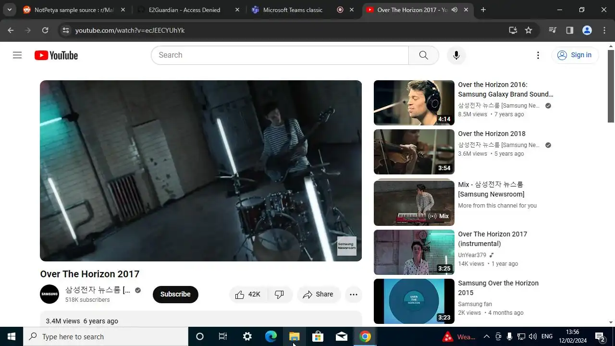615x346 pixels.
Task: Click the magnifier search button
Action: [x=423, y=55]
